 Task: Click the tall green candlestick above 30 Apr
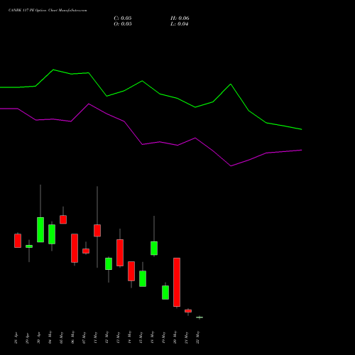[40, 229]
